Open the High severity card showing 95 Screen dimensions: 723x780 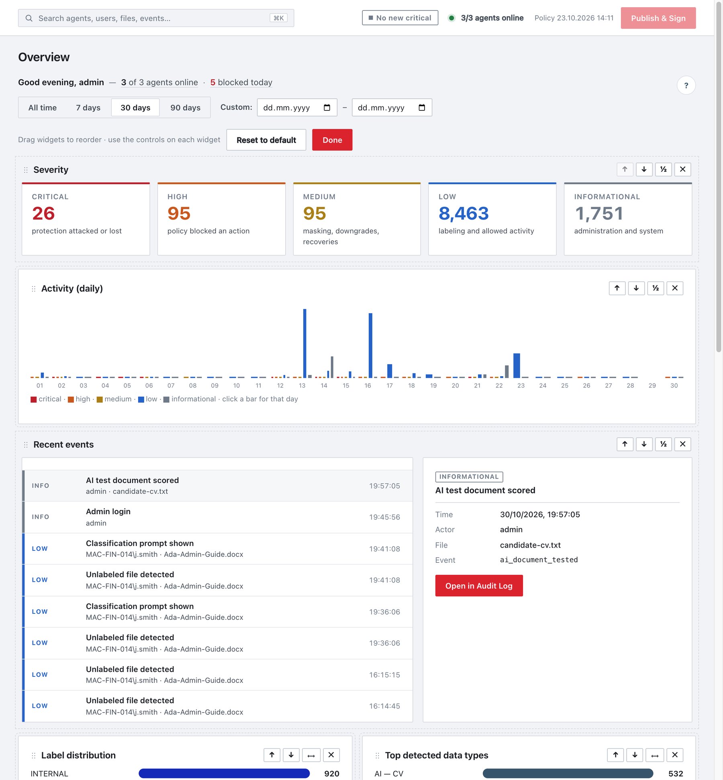(x=221, y=219)
